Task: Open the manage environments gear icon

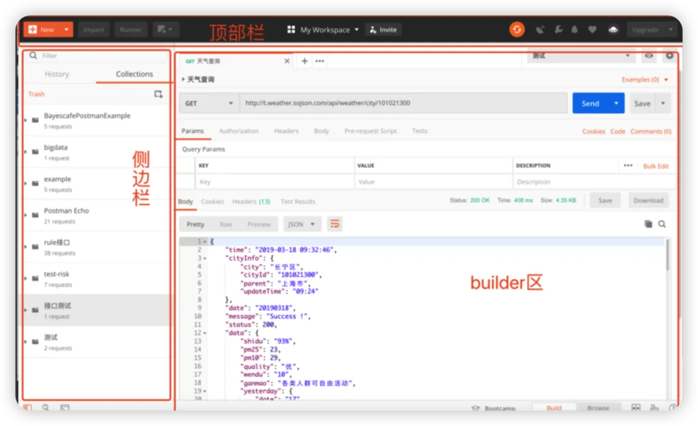Action: [670, 56]
